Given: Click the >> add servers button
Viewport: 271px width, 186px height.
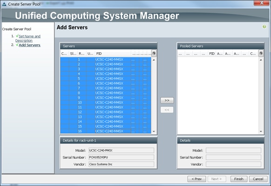Looking at the screenshot, I should tap(167, 100).
